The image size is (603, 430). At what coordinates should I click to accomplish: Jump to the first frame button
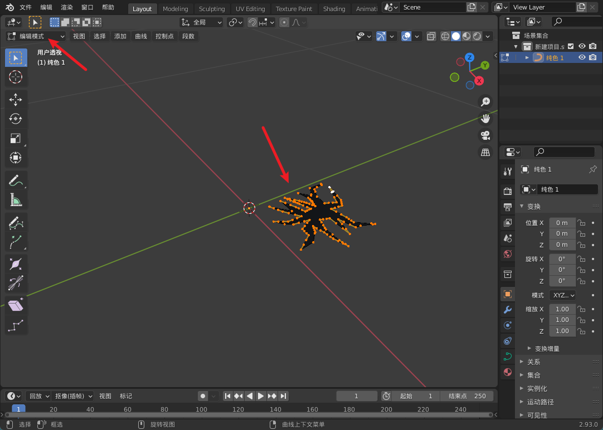[x=228, y=396]
